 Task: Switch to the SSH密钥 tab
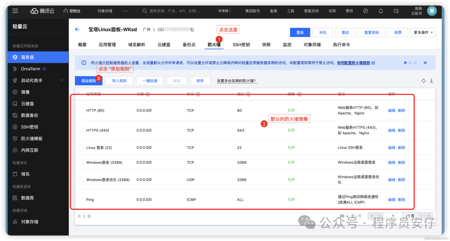coord(241,45)
